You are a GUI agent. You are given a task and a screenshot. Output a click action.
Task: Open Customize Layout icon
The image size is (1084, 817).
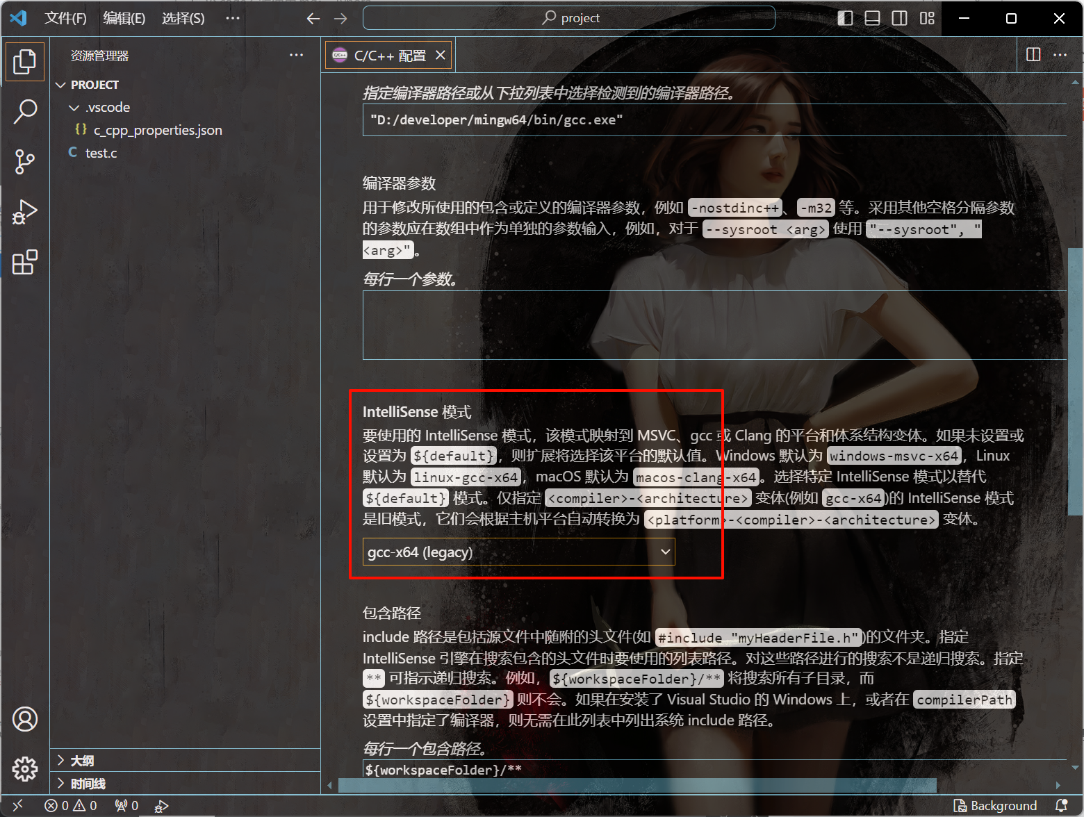pyautogui.click(x=927, y=18)
